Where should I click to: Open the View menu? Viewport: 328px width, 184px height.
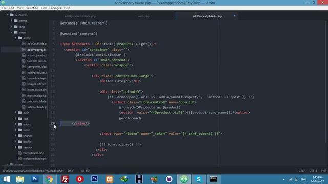point(20,8)
